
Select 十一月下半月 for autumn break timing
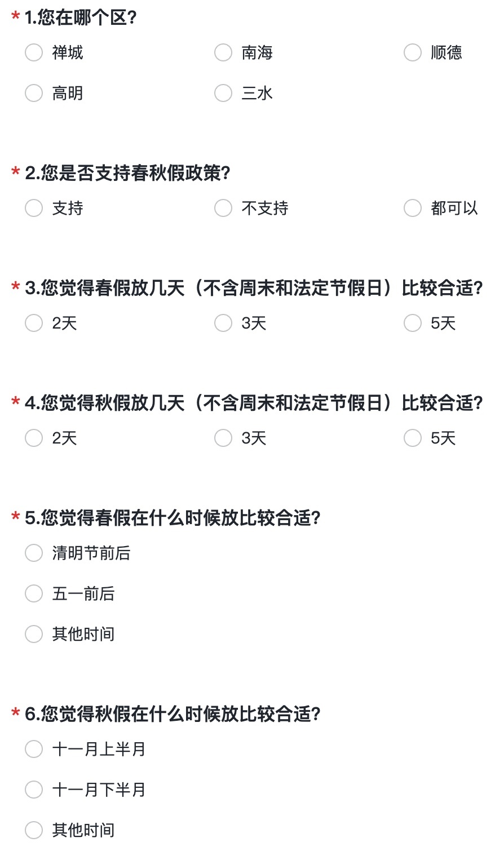point(34,790)
